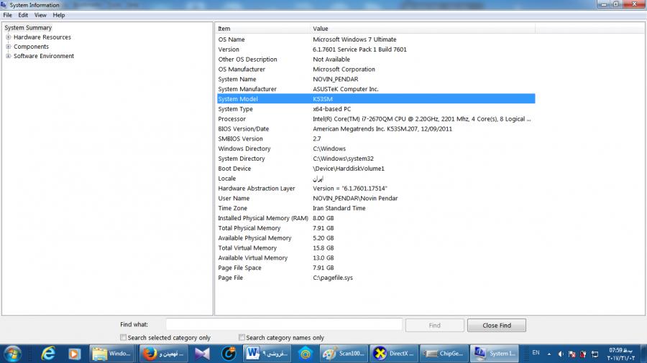Open the blue at-sign mail taskbar icon
The height and width of the screenshot is (363, 647).
(306, 354)
